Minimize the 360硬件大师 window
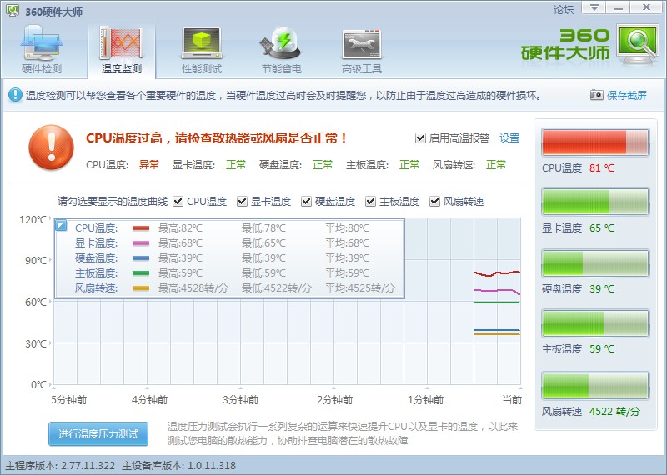This screenshot has width=667, height=475. (x=619, y=7)
